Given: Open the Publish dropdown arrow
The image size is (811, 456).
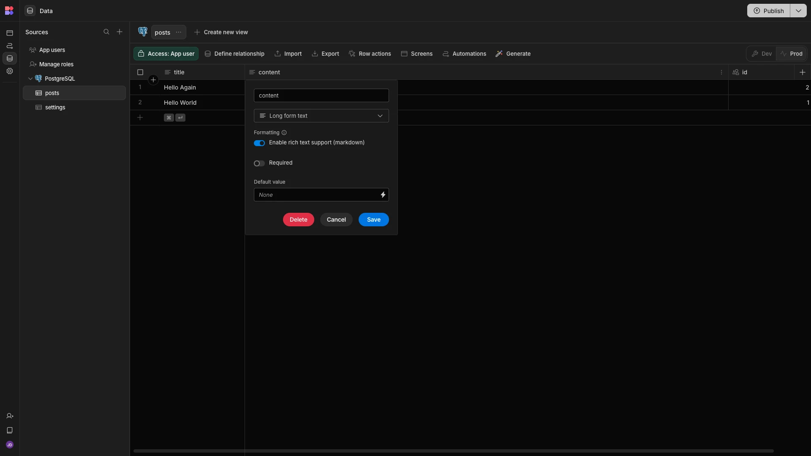Looking at the screenshot, I should pos(798,11).
